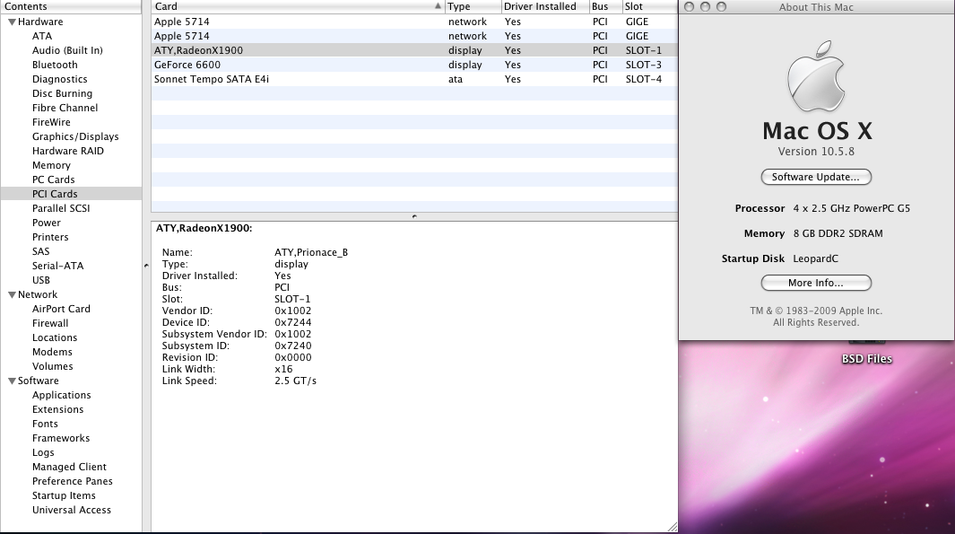Sort by the Slot column header
This screenshot has width=955, height=534.
tap(649, 6)
